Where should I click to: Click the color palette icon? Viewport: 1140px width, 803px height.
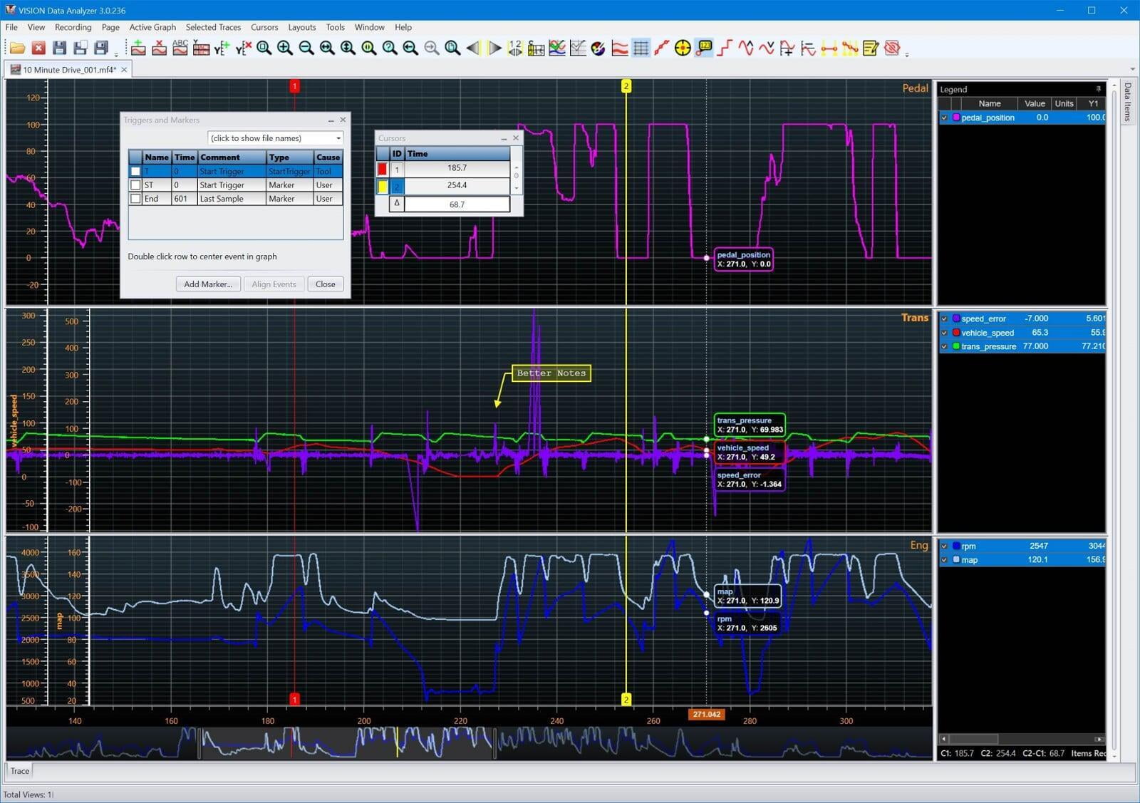pyautogui.click(x=597, y=48)
